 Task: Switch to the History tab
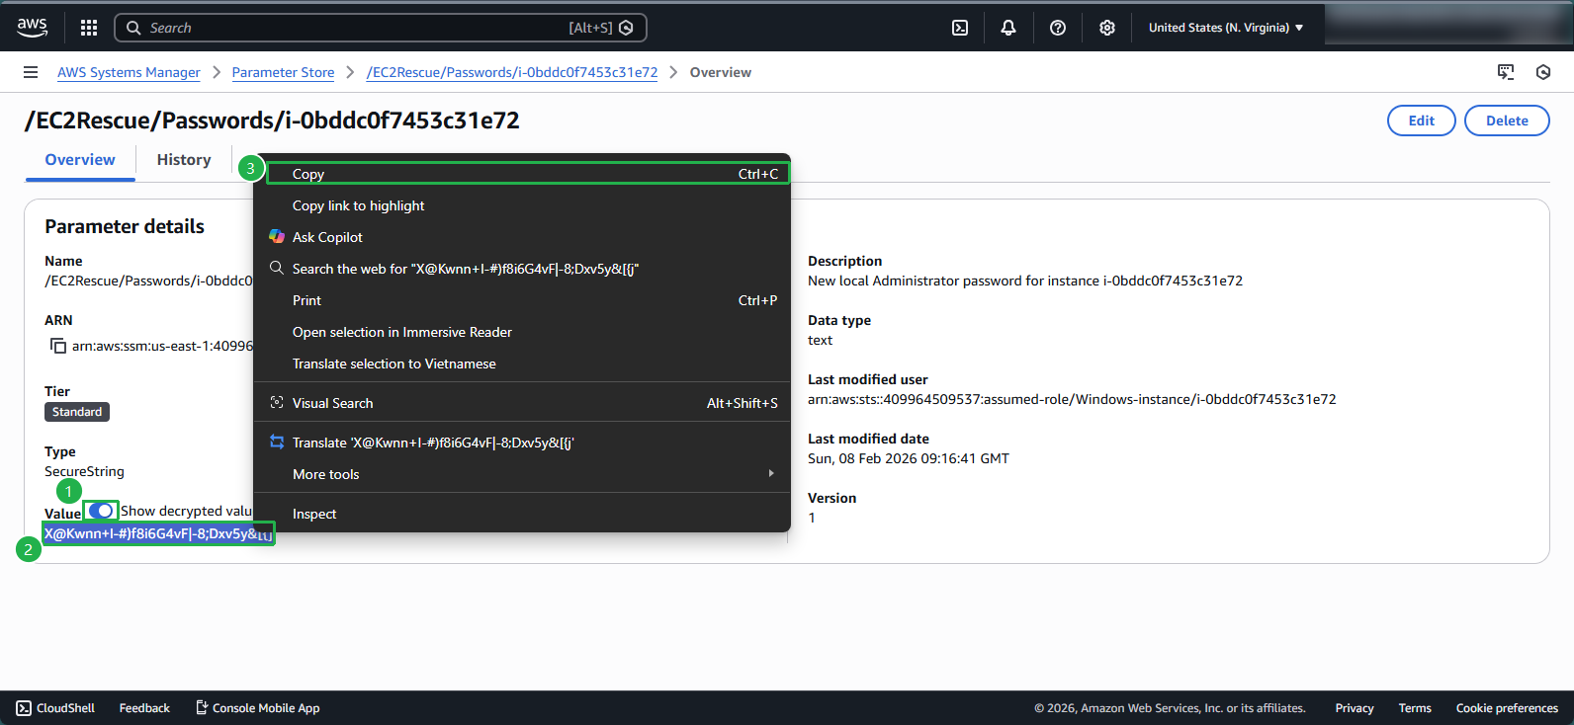point(184,160)
